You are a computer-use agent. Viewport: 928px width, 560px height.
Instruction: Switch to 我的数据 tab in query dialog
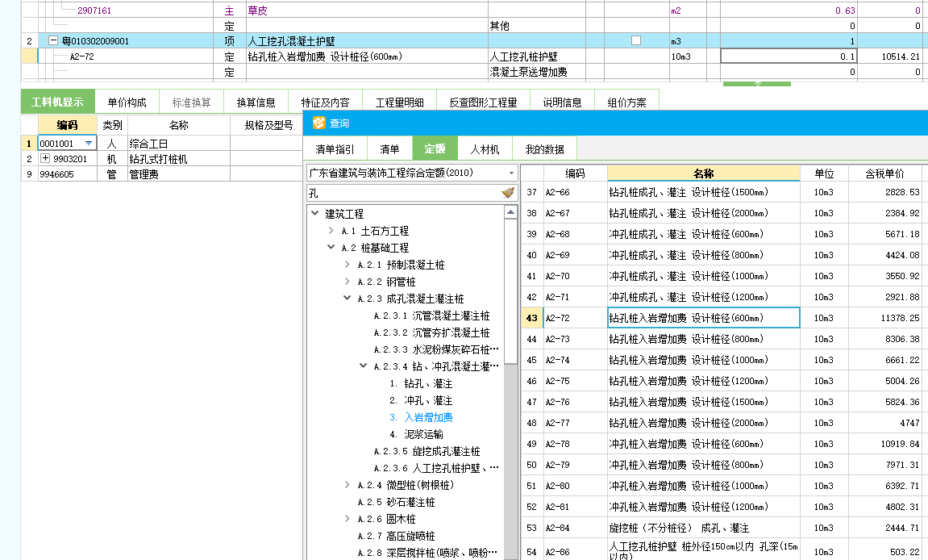545,148
